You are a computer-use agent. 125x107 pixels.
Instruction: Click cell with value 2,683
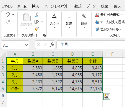(x=33, y=68)
